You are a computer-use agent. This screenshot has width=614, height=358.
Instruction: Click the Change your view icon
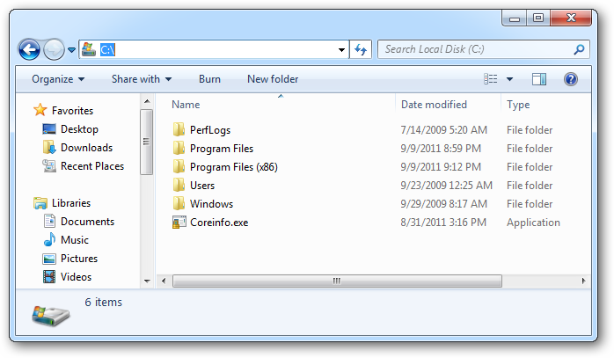pos(490,79)
